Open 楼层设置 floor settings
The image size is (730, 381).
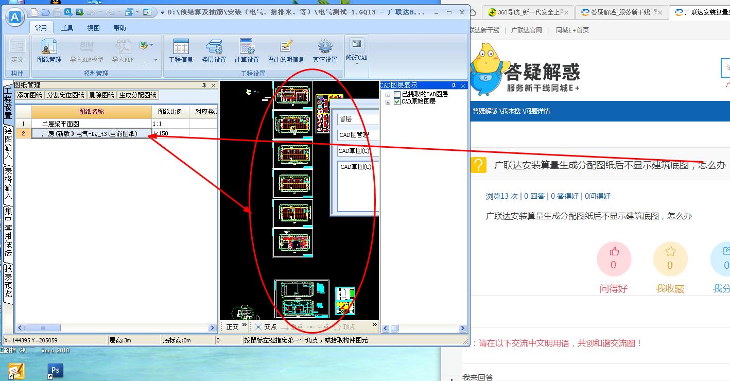tap(214, 51)
